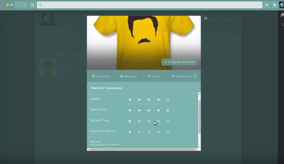Set Quality rating to one star

click(130, 99)
